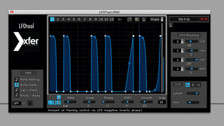Open the Shape preset selector arrows
This screenshot has width=224, height=126.
pos(162,19)
